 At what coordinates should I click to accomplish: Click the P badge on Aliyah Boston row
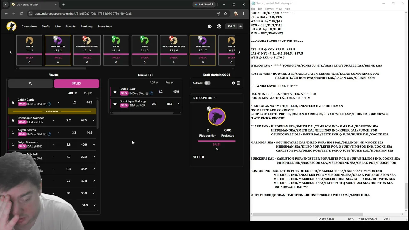click(49, 134)
